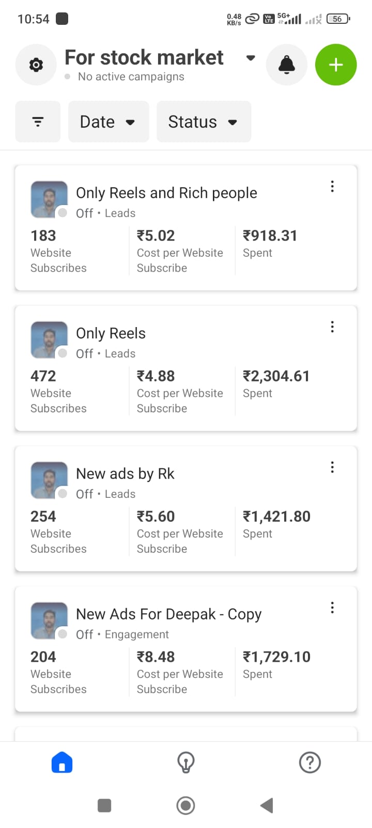The height and width of the screenshot is (828, 372).
Task: Open the settings gear icon
Action: (x=36, y=65)
